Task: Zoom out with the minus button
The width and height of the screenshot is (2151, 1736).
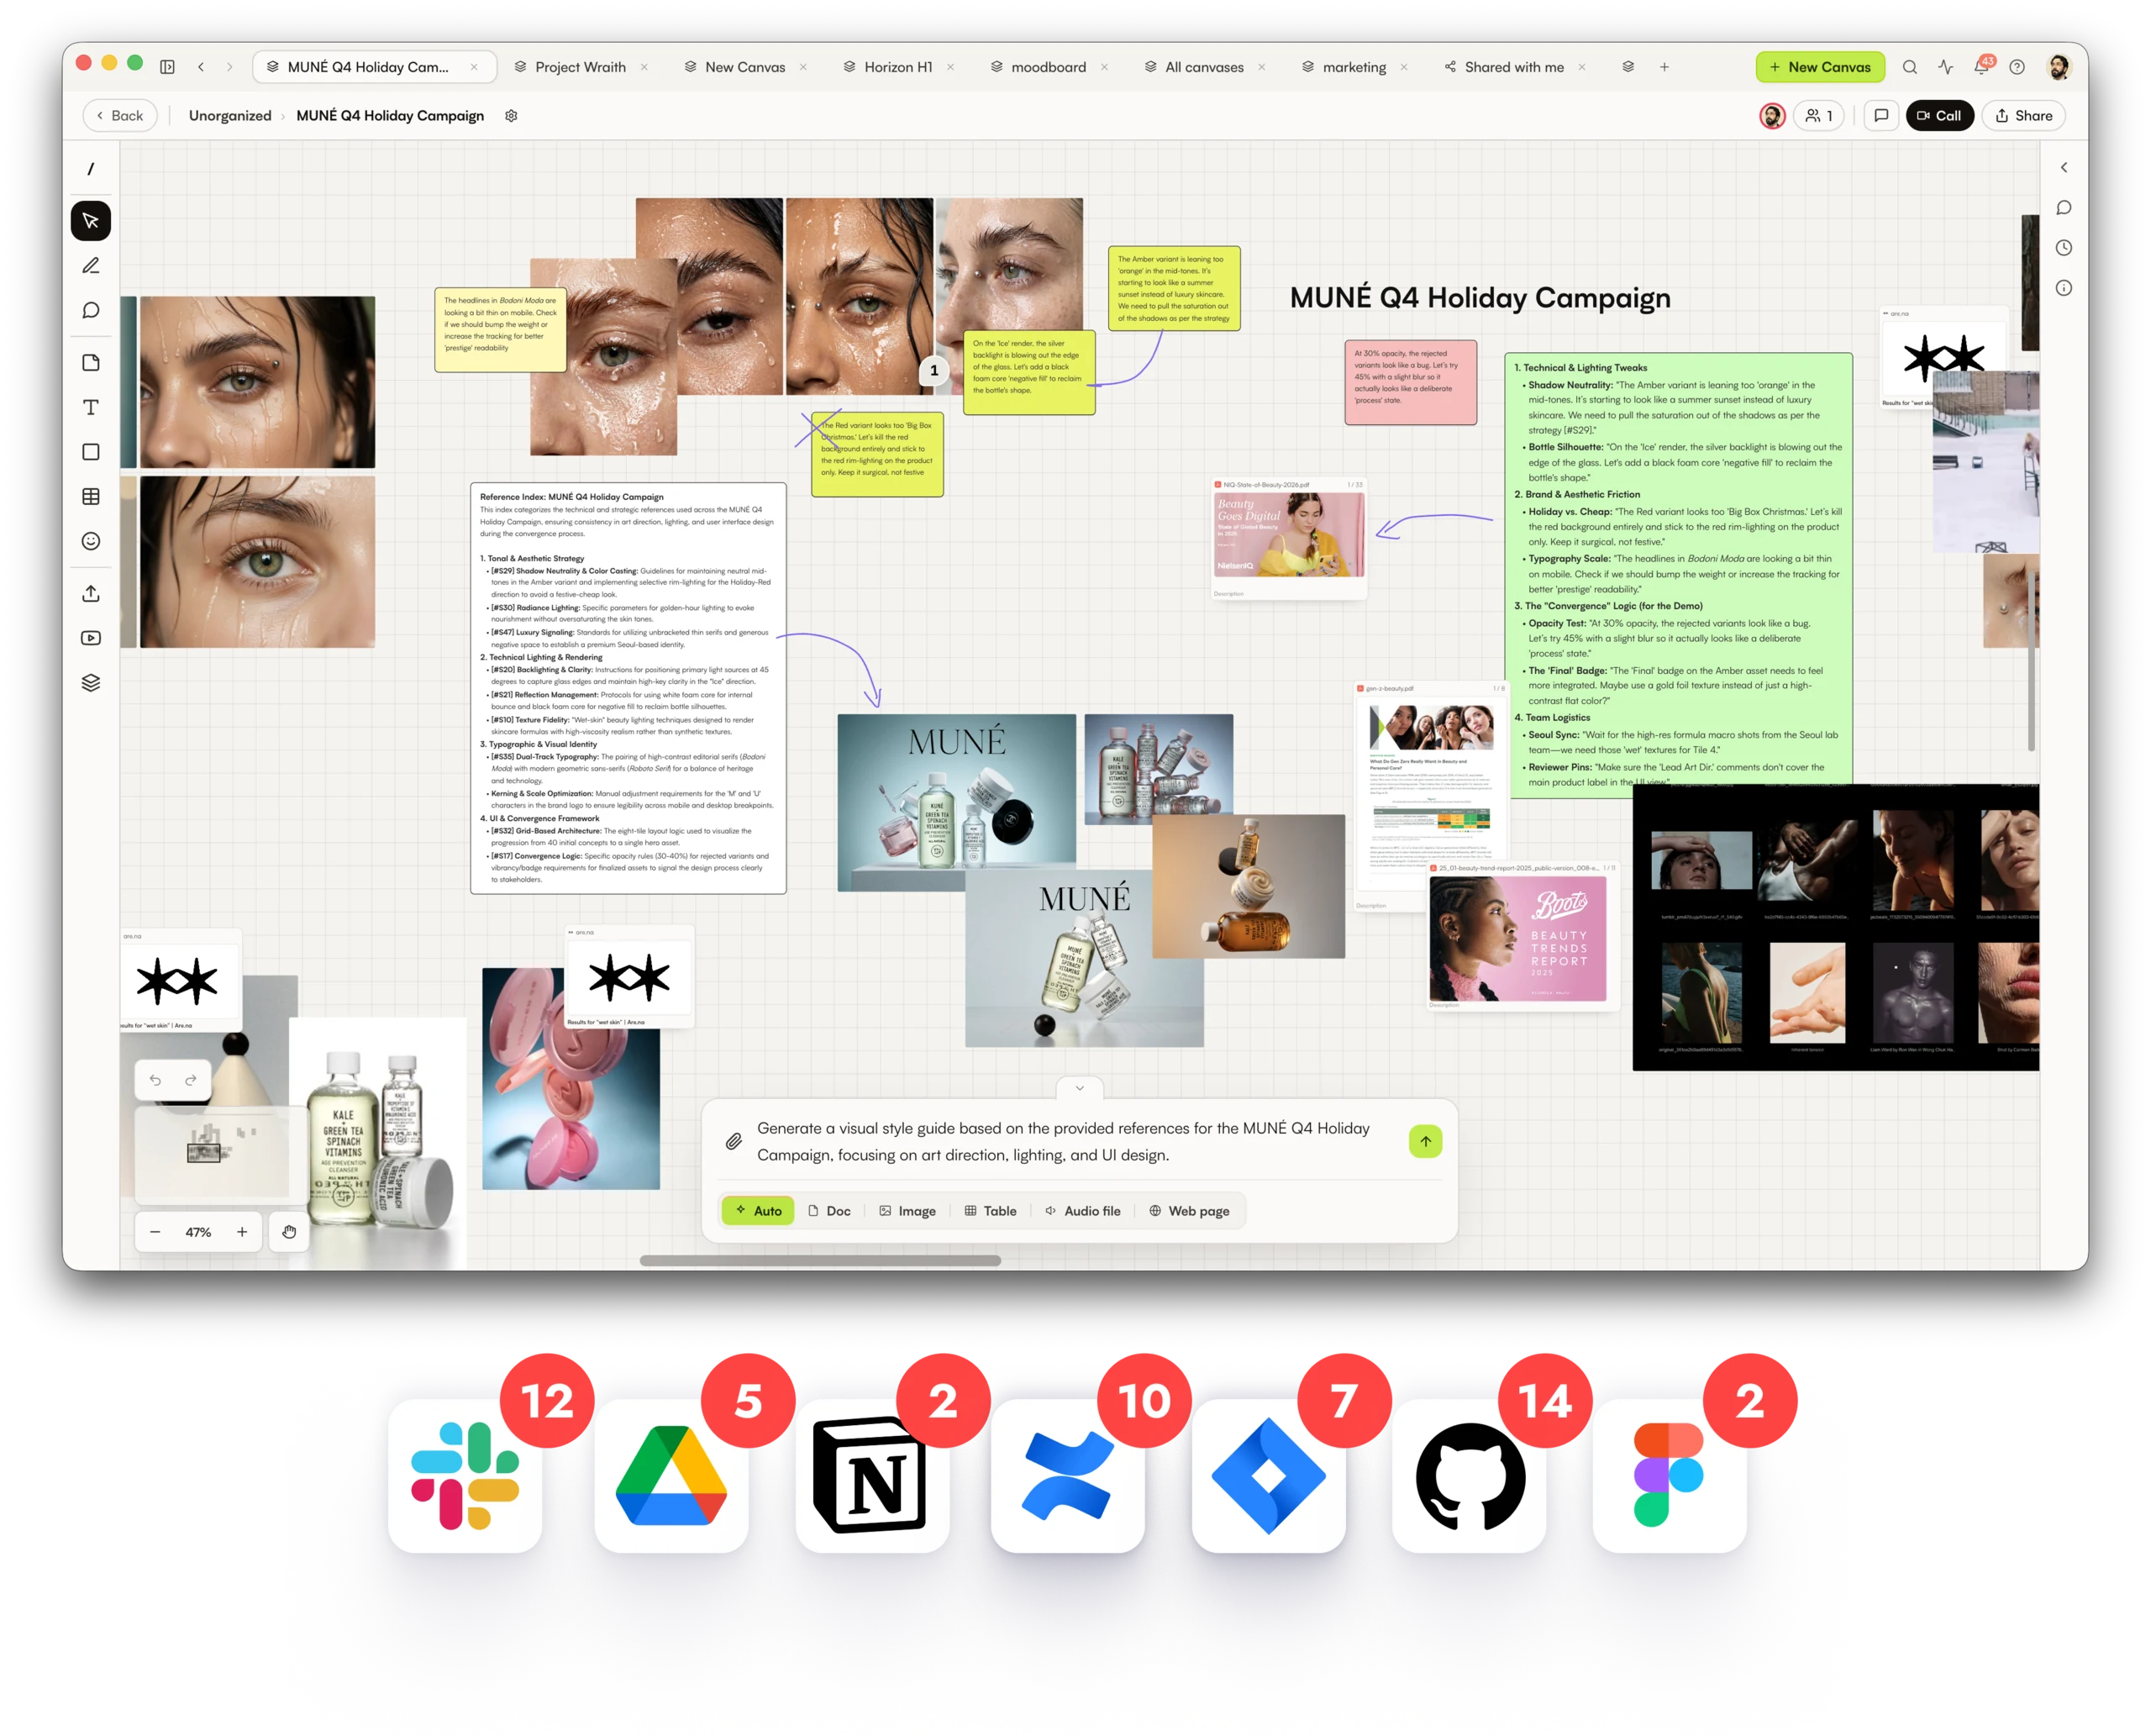Action: (x=155, y=1232)
